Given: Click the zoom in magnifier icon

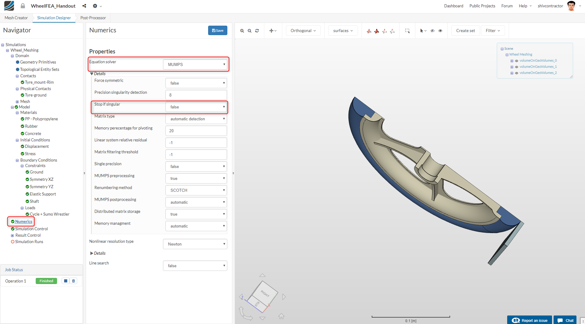Looking at the screenshot, I should click(x=242, y=31).
